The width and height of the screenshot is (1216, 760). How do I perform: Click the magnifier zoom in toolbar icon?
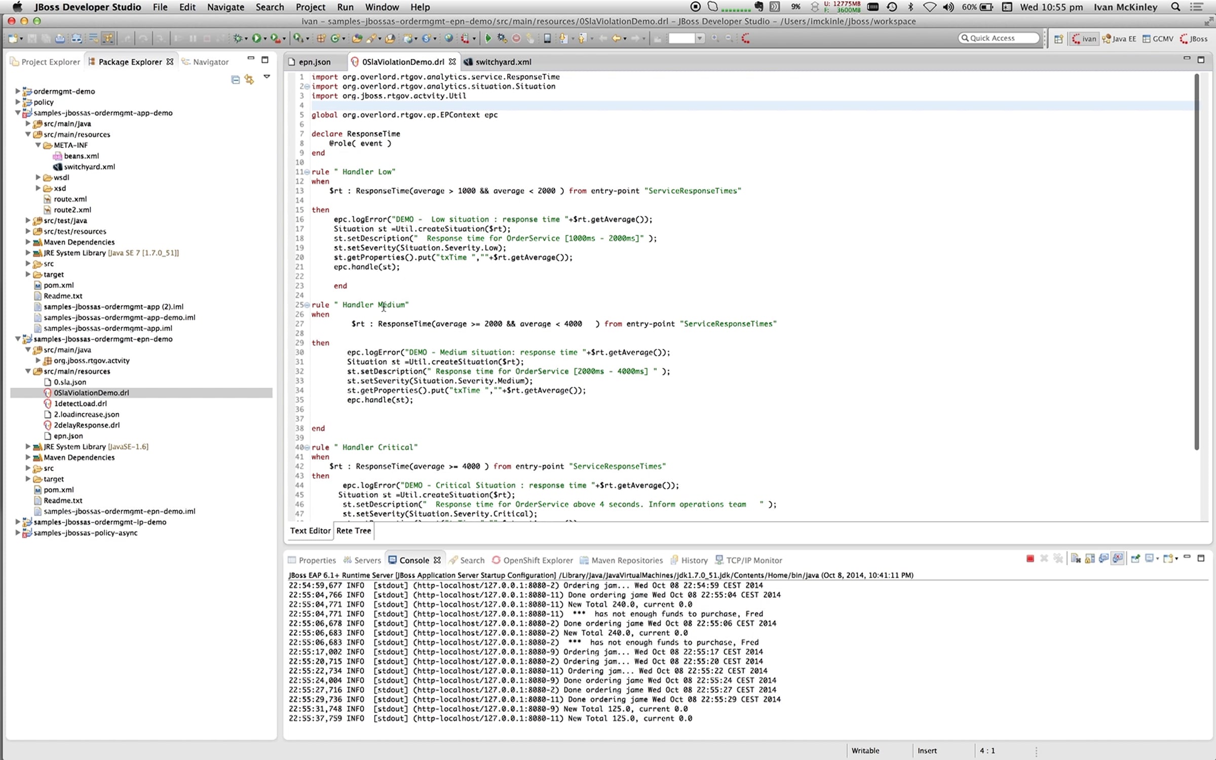coord(714,39)
